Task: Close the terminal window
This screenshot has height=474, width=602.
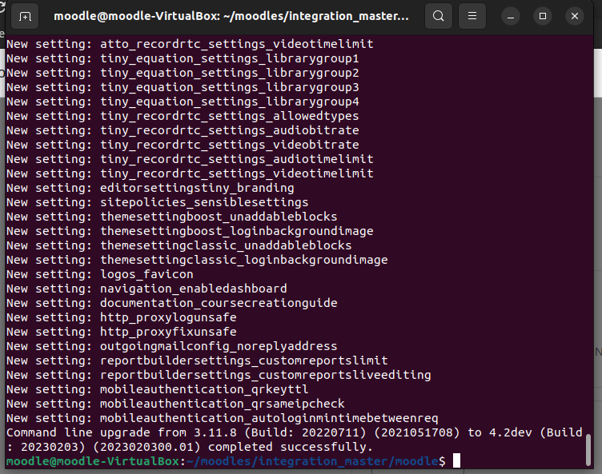Action: click(x=575, y=16)
